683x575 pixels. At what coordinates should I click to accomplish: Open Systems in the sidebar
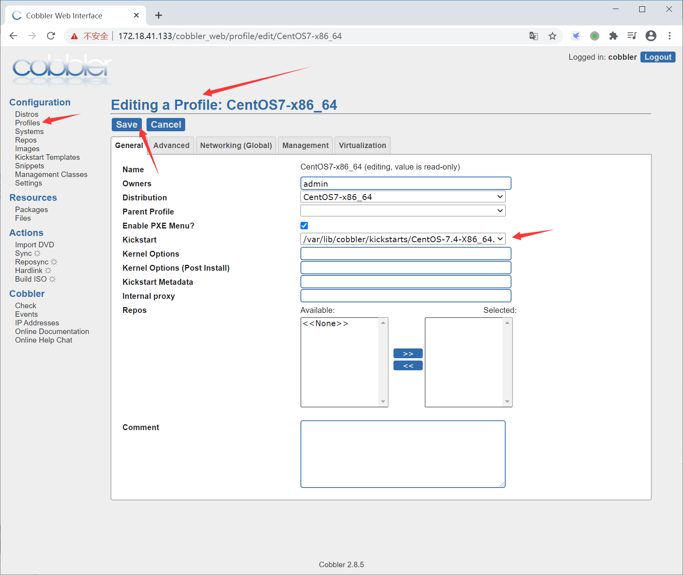[x=29, y=131]
